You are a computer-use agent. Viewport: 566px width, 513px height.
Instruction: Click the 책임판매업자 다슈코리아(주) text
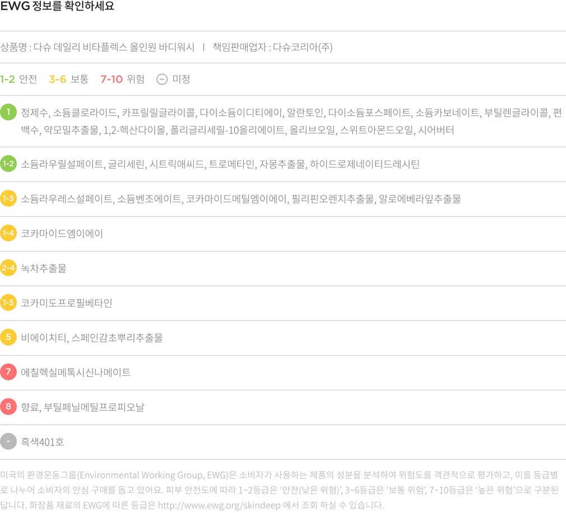tap(272, 47)
